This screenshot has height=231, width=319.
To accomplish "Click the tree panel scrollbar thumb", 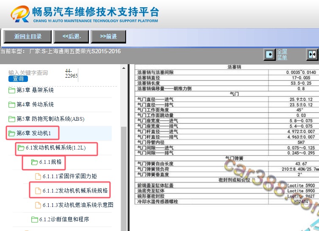I will click(124, 179).
